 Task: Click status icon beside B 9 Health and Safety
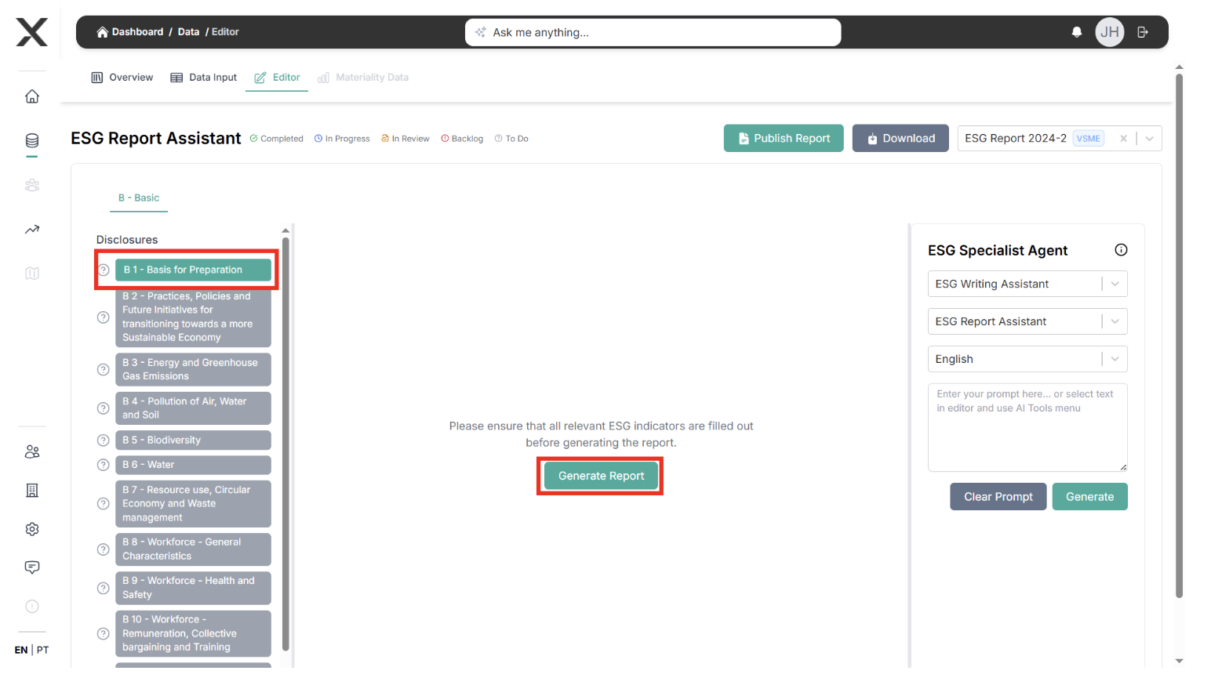pyautogui.click(x=103, y=589)
